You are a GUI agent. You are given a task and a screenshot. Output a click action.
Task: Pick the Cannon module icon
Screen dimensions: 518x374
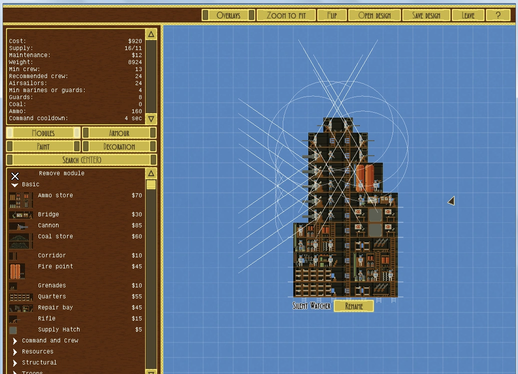coord(19,226)
